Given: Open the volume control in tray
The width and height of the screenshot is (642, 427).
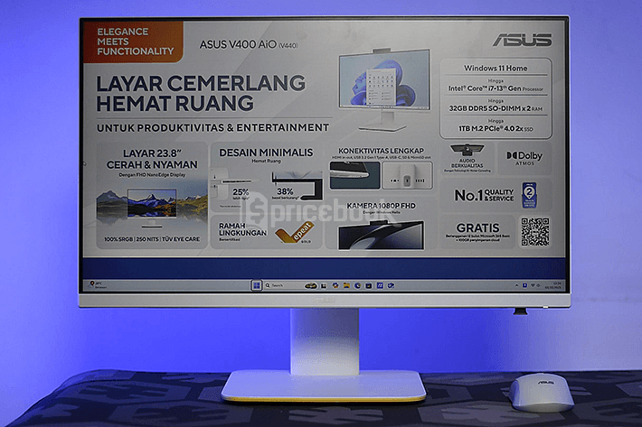Looking at the screenshot, I should [538, 285].
